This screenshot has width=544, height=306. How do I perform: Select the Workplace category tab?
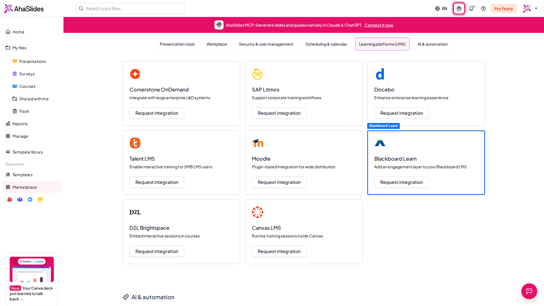(217, 44)
